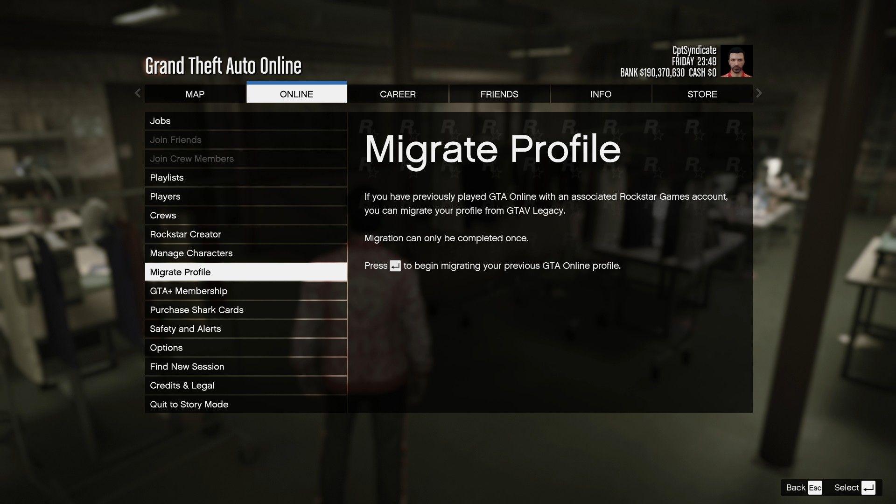Select the FRIENDS tab

pyautogui.click(x=499, y=94)
